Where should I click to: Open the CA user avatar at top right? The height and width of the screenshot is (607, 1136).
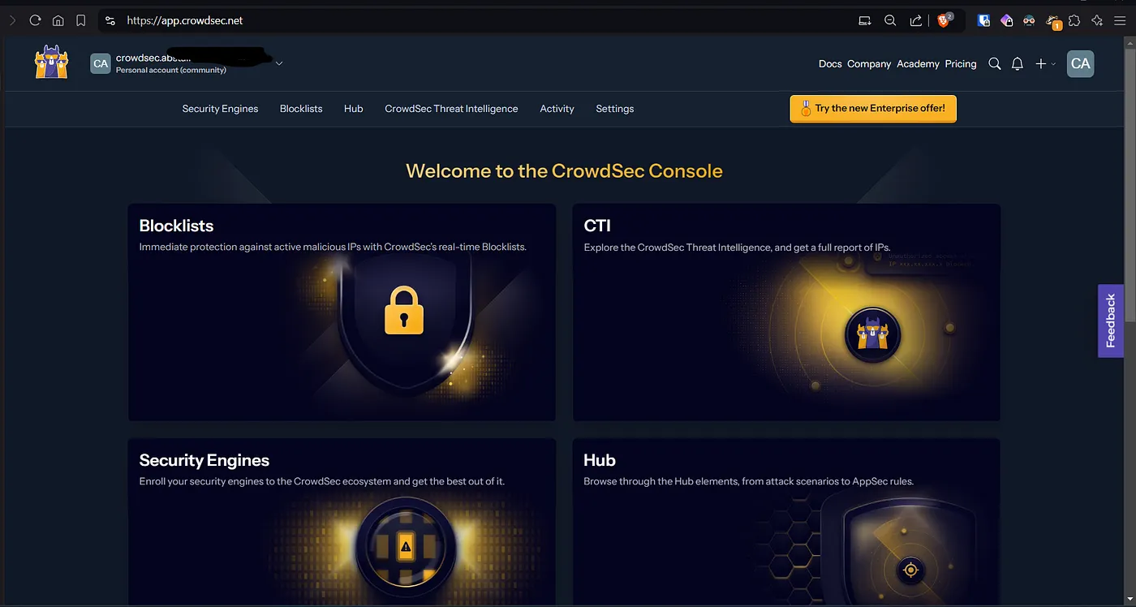(1080, 63)
